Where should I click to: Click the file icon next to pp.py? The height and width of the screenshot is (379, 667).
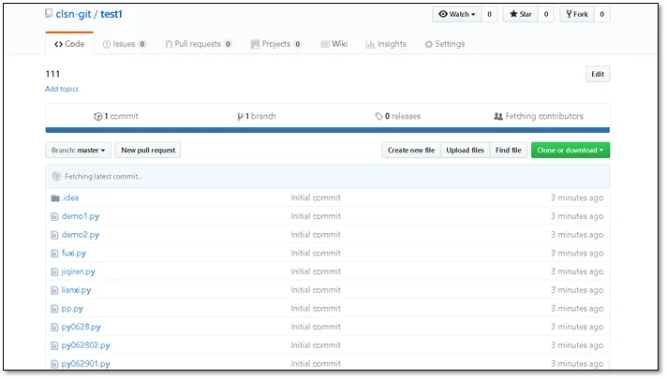click(x=54, y=309)
